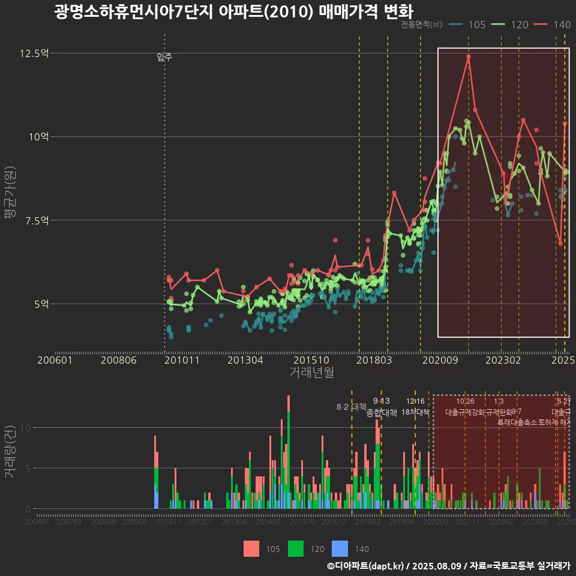Click the 140 red line peak point at 12.5억
The image size is (576, 576).
click(469, 56)
